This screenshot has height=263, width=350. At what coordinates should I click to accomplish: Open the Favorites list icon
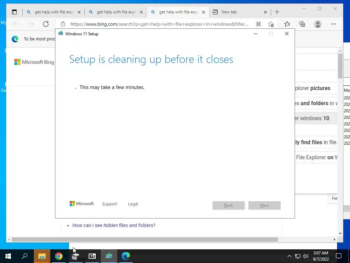point(287,24)
